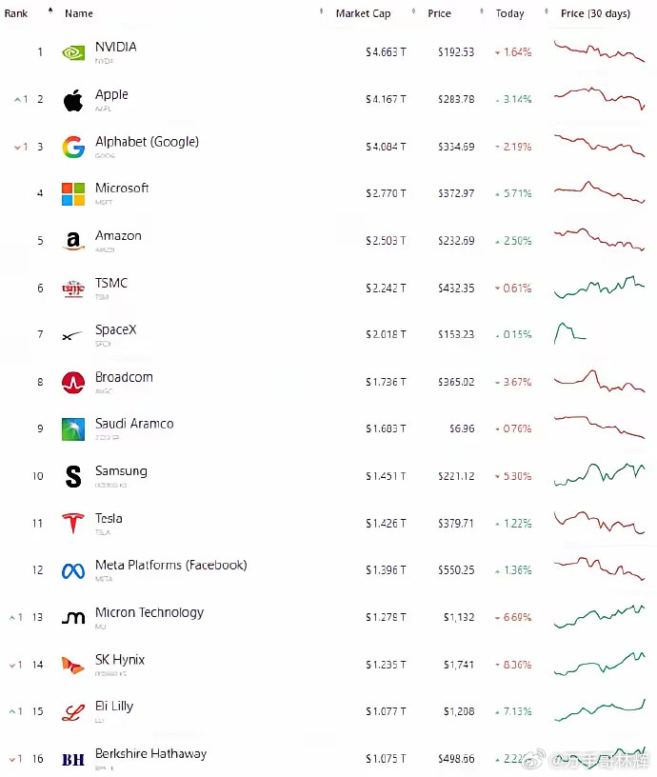This screenshot has height=777, width=657.
Task: Sort by Market Cap column header
Action: [363, 13]
